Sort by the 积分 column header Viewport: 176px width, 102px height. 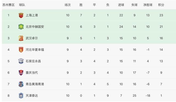point(161,5)
